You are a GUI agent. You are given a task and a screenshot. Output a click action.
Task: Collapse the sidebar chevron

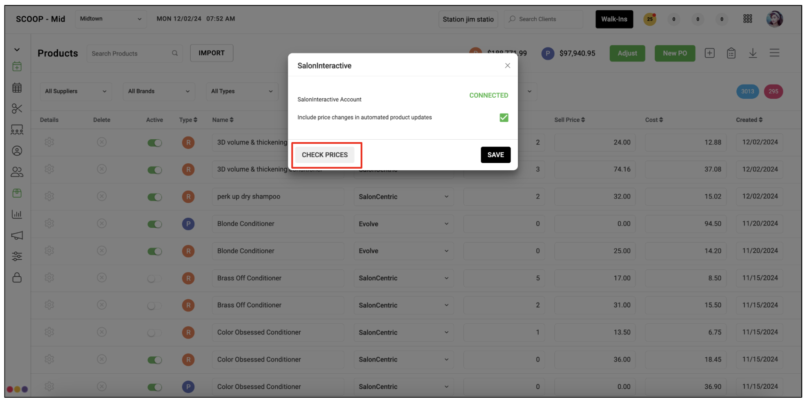point(17,49)
